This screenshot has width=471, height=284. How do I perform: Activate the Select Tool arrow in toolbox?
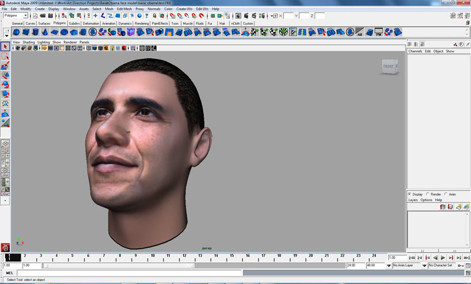[x=5, y=47]
